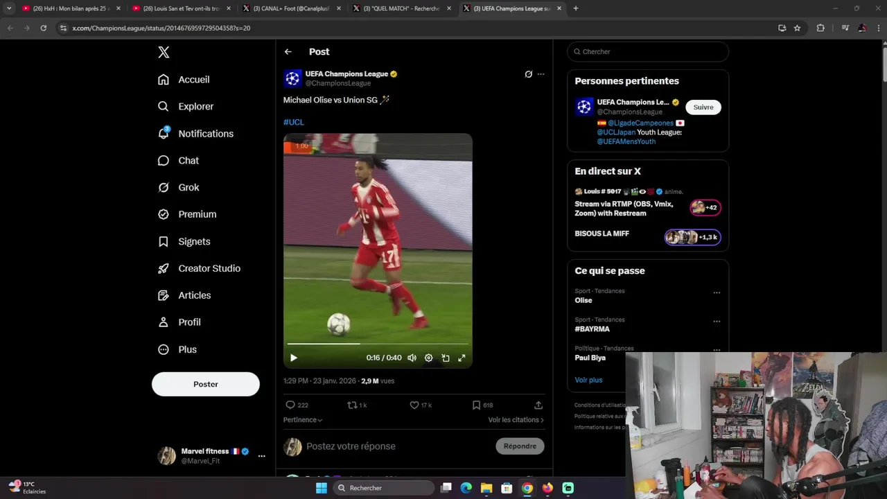Click Voir plus in trends

(588, 380)
